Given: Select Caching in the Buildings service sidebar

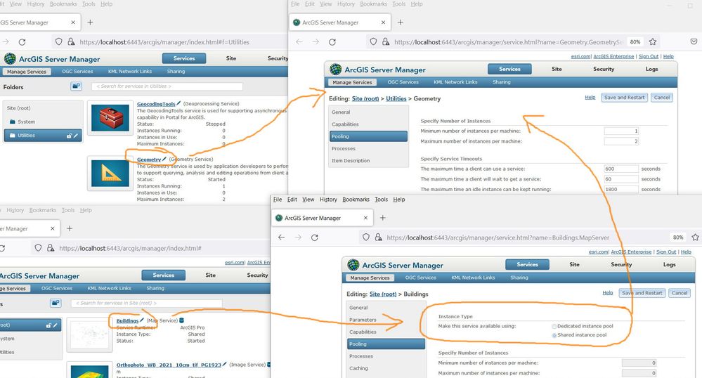Looking at the screenshot, I should 358,369.
